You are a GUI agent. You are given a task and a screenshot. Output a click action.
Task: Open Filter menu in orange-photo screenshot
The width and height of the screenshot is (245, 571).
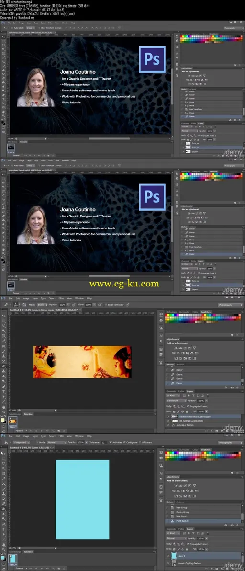click(x=61, y=298)
